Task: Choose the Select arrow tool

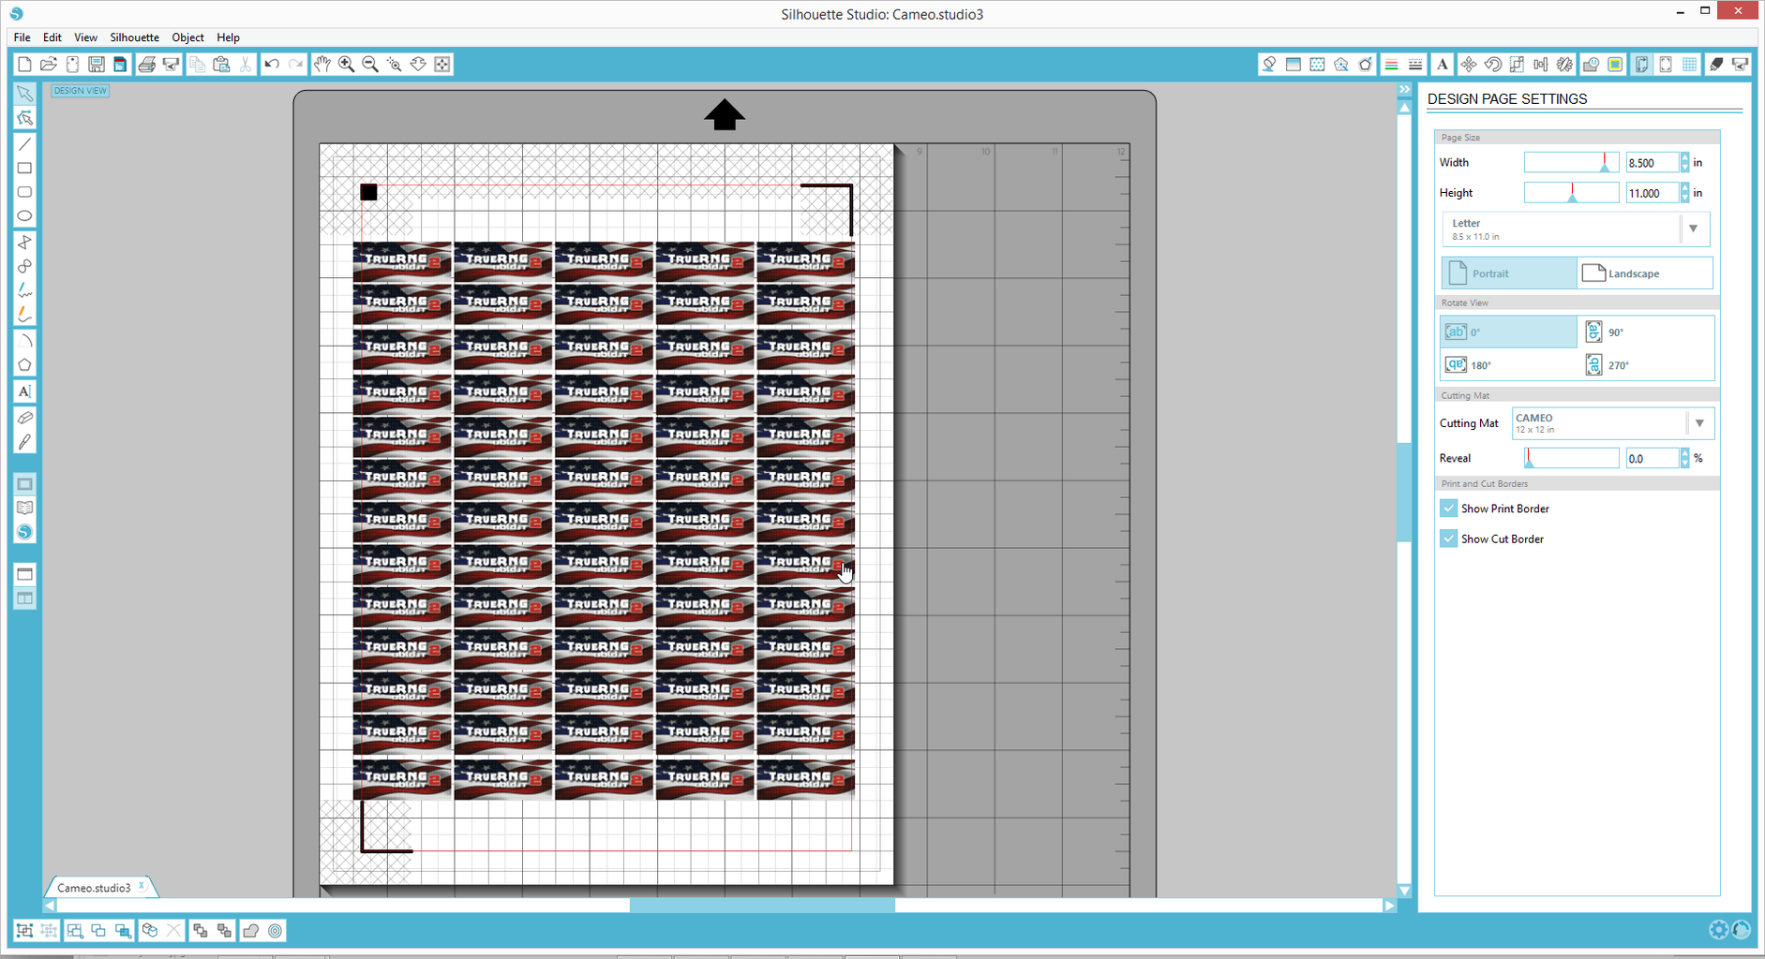Action: [x=24, y=94]
